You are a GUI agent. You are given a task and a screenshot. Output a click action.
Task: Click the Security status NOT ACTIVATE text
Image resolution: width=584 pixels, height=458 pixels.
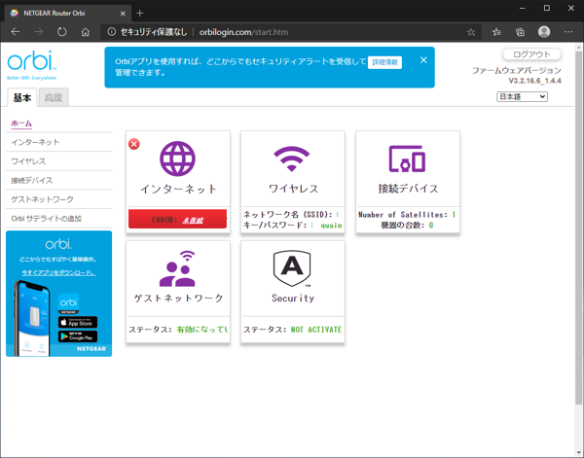pyautogui.click(x=316, y=330)
